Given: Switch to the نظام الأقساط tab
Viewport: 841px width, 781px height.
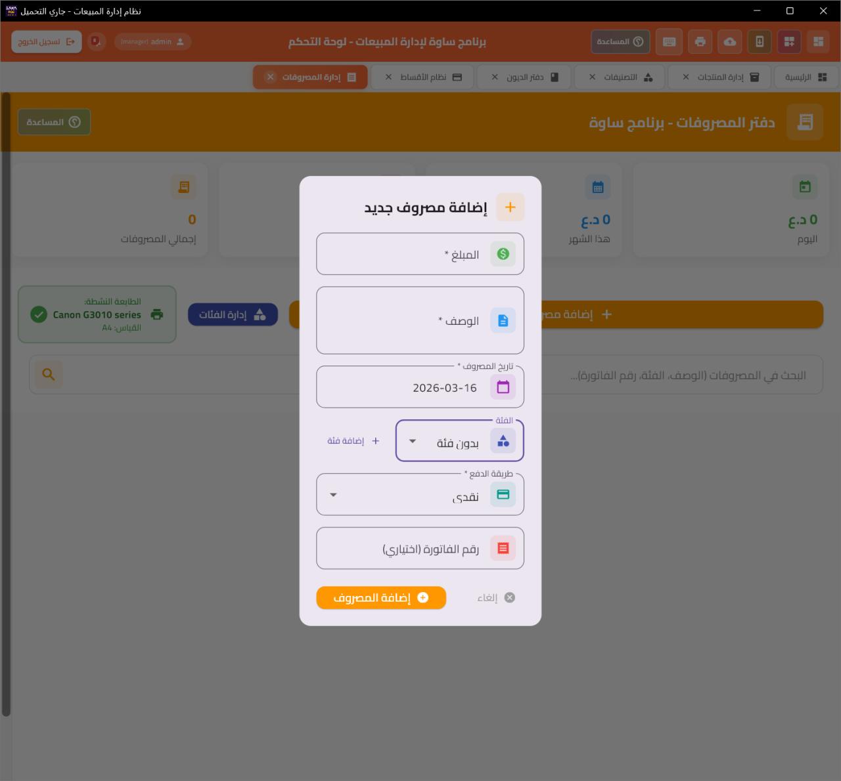Looking at the screenshot, I should tap(423, 77).
